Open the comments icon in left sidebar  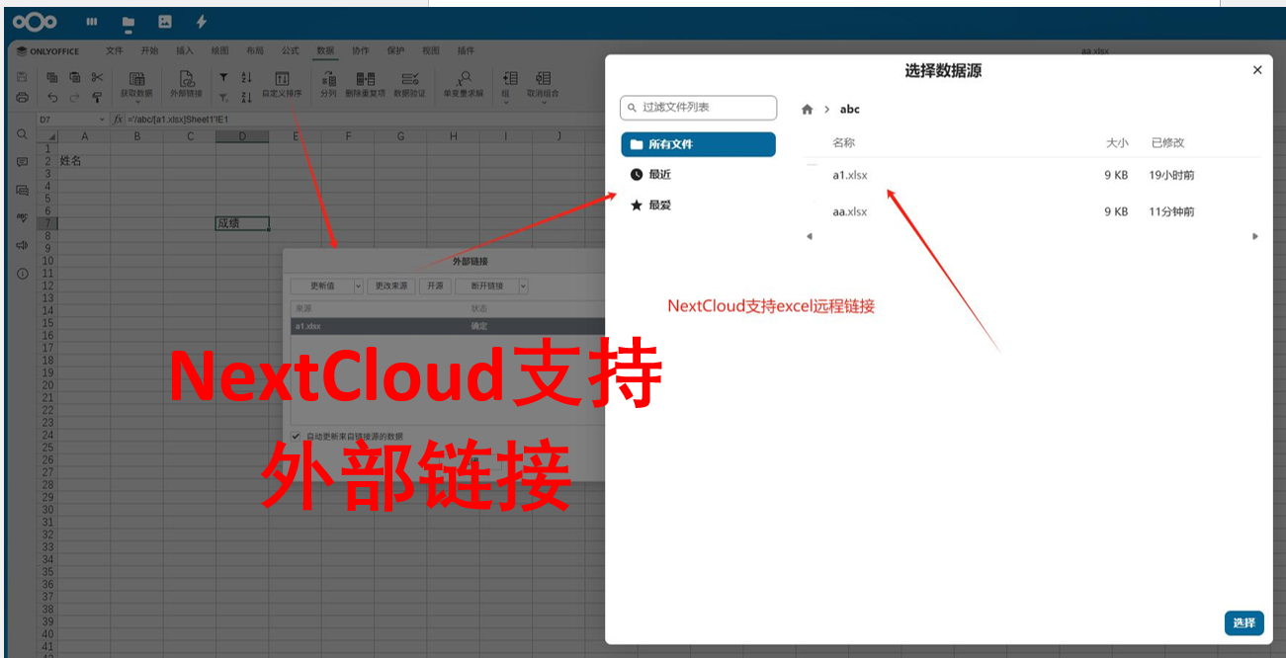pyautogui.click(x=22, y=162)
